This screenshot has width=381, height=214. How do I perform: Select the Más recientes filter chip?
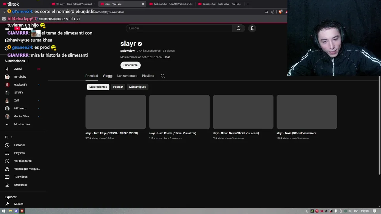pos(98,87)
